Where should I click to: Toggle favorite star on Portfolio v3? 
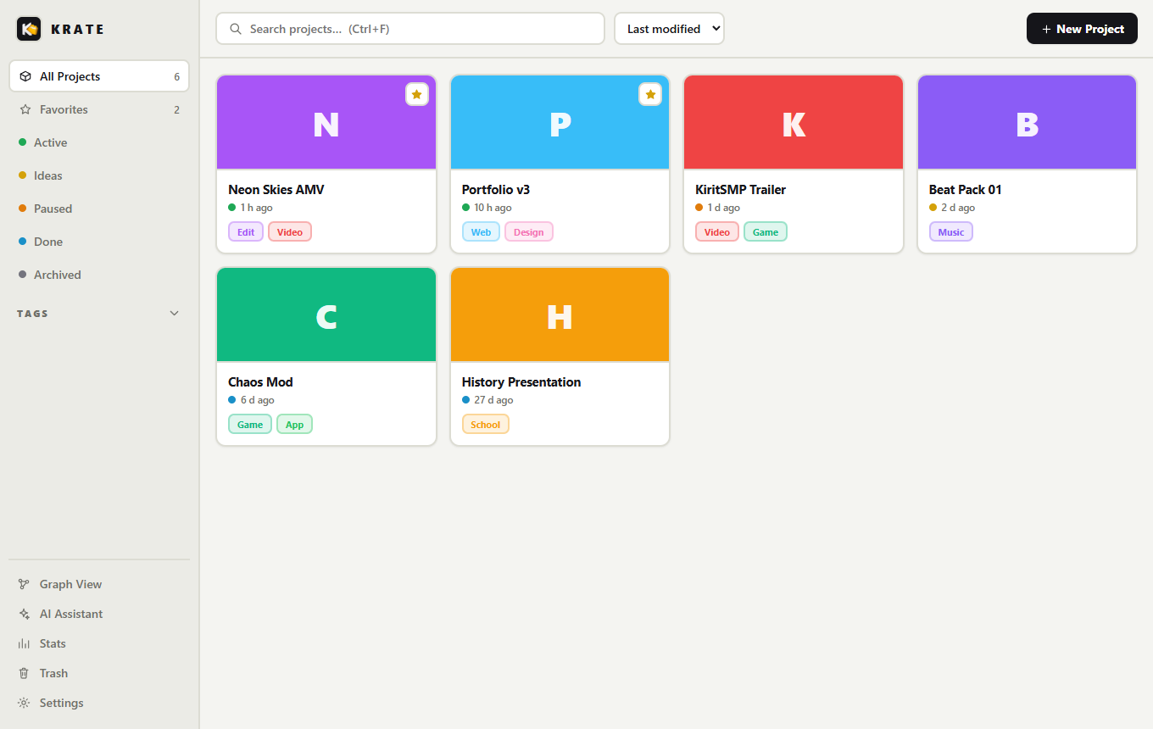pos(650,95)
